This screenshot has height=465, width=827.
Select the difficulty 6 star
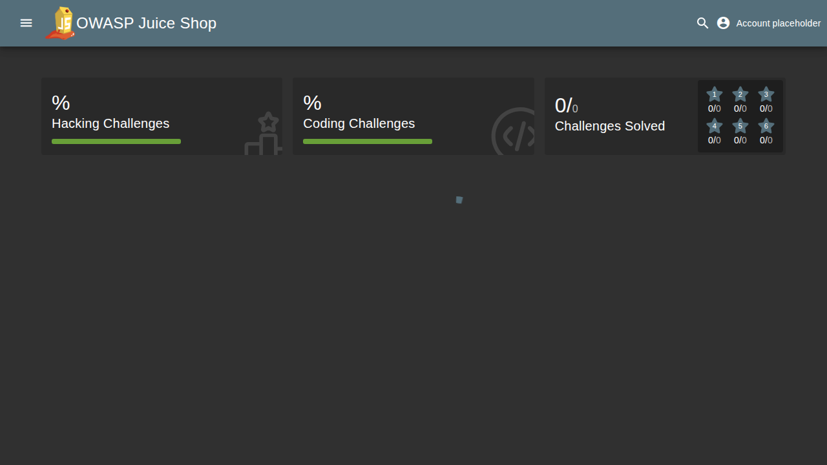coord(766,126)
